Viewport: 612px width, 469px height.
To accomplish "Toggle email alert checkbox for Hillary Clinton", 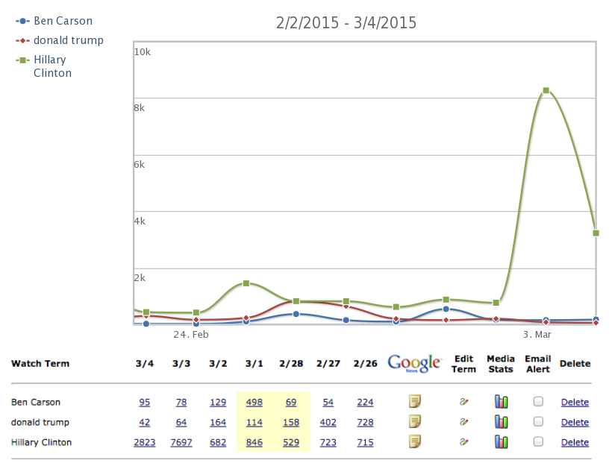I will pos(538,442).
